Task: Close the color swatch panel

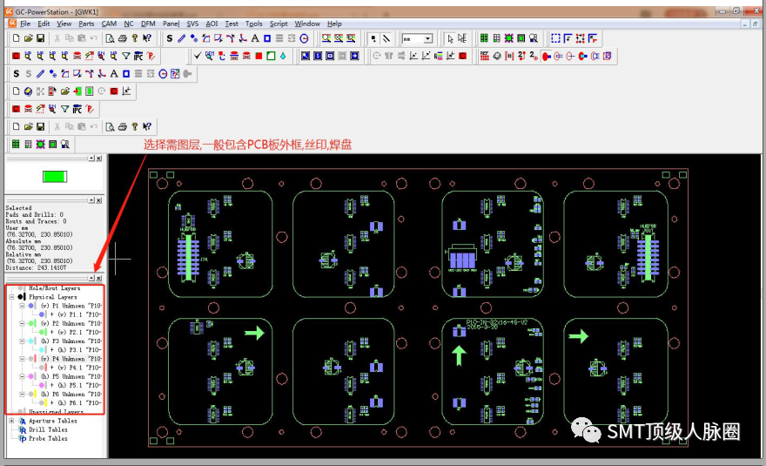Action: click(98, 159)
